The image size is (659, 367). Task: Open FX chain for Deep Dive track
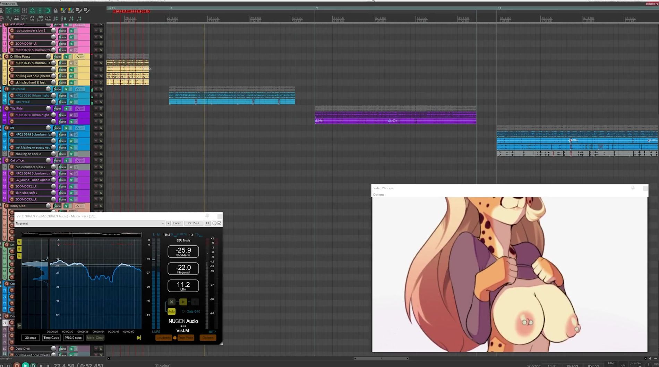coord(71,349)
